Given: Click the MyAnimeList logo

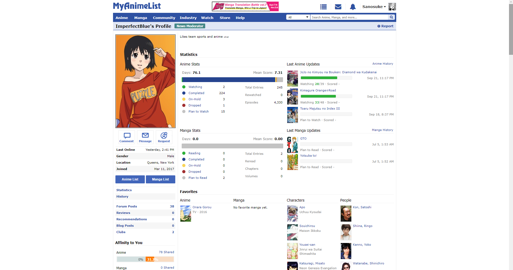Looking at the screenshot, I should [x=137, y=6].
